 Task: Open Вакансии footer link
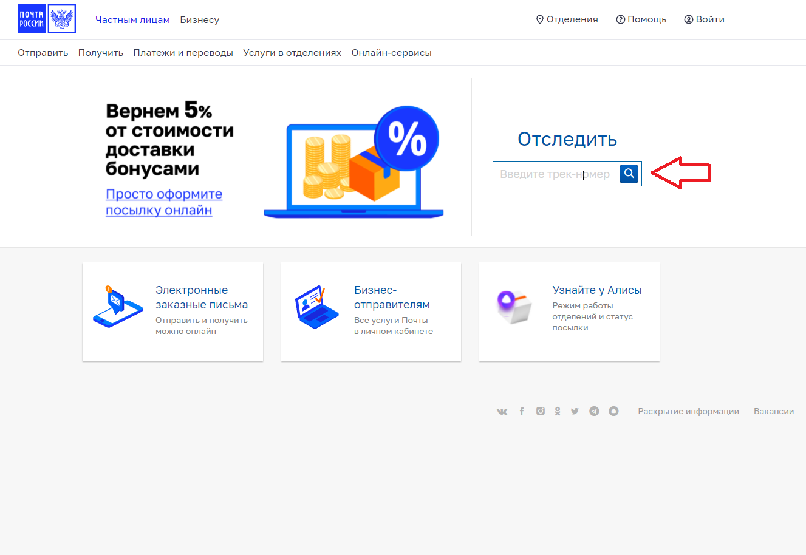[774, 411]
